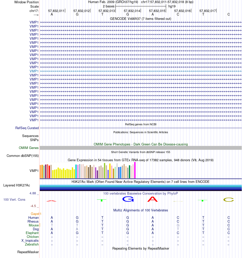Click the Elephant species label
This screenshot has height=258, width=242.
pos(32,233)
